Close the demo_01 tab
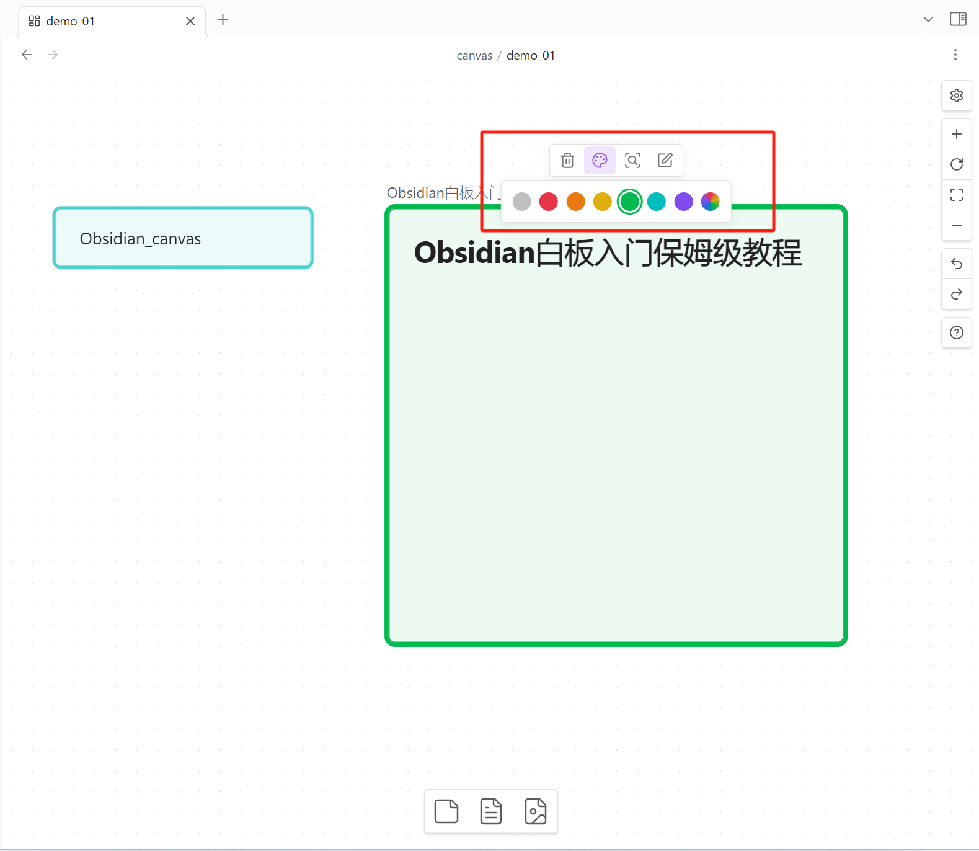The height and width of the screenshot is (851, 979). tap(190, 21)
